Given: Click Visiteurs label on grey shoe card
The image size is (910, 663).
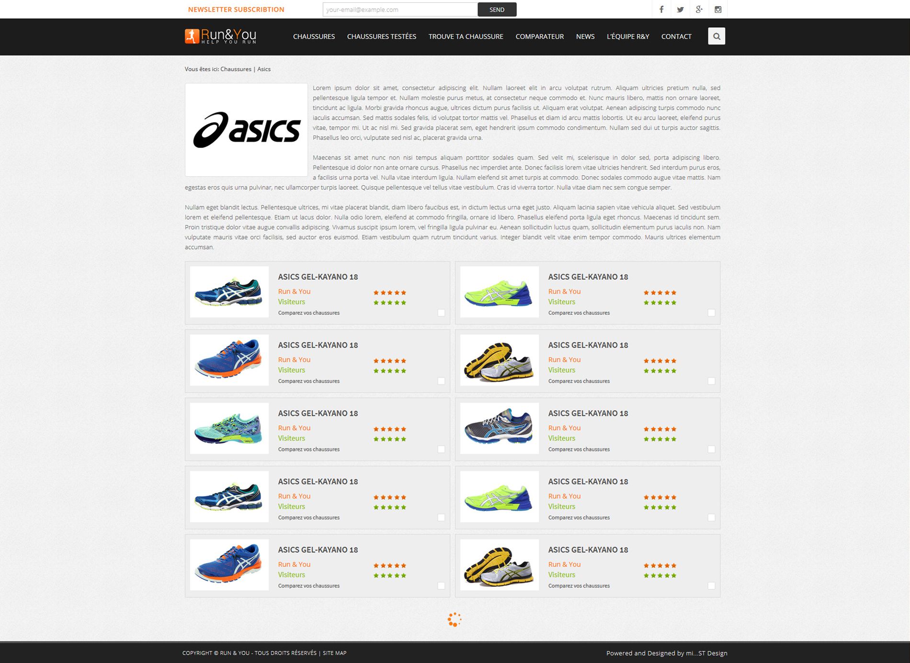Looking at the screenshot, I should [x=561, y=438].
